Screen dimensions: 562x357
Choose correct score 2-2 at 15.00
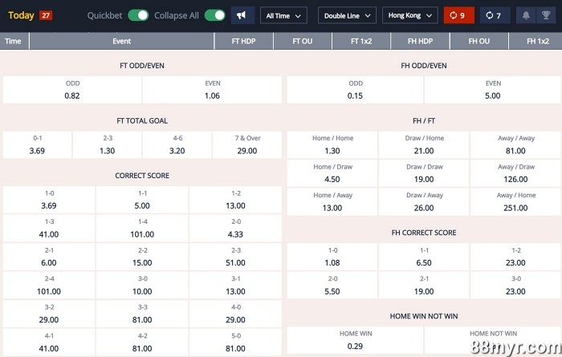pyautogui.click(x=142, y=257)
